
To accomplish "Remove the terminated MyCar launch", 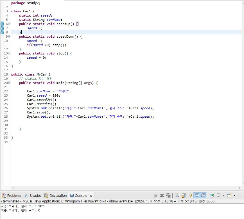I will pyautogui.click(x=162, y=196).
